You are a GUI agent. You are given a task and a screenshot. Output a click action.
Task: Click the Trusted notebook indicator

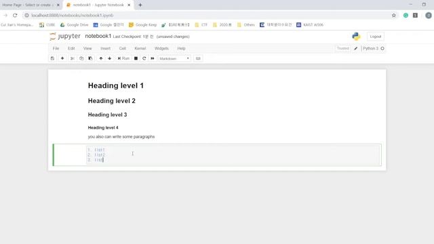click(342, 48)
